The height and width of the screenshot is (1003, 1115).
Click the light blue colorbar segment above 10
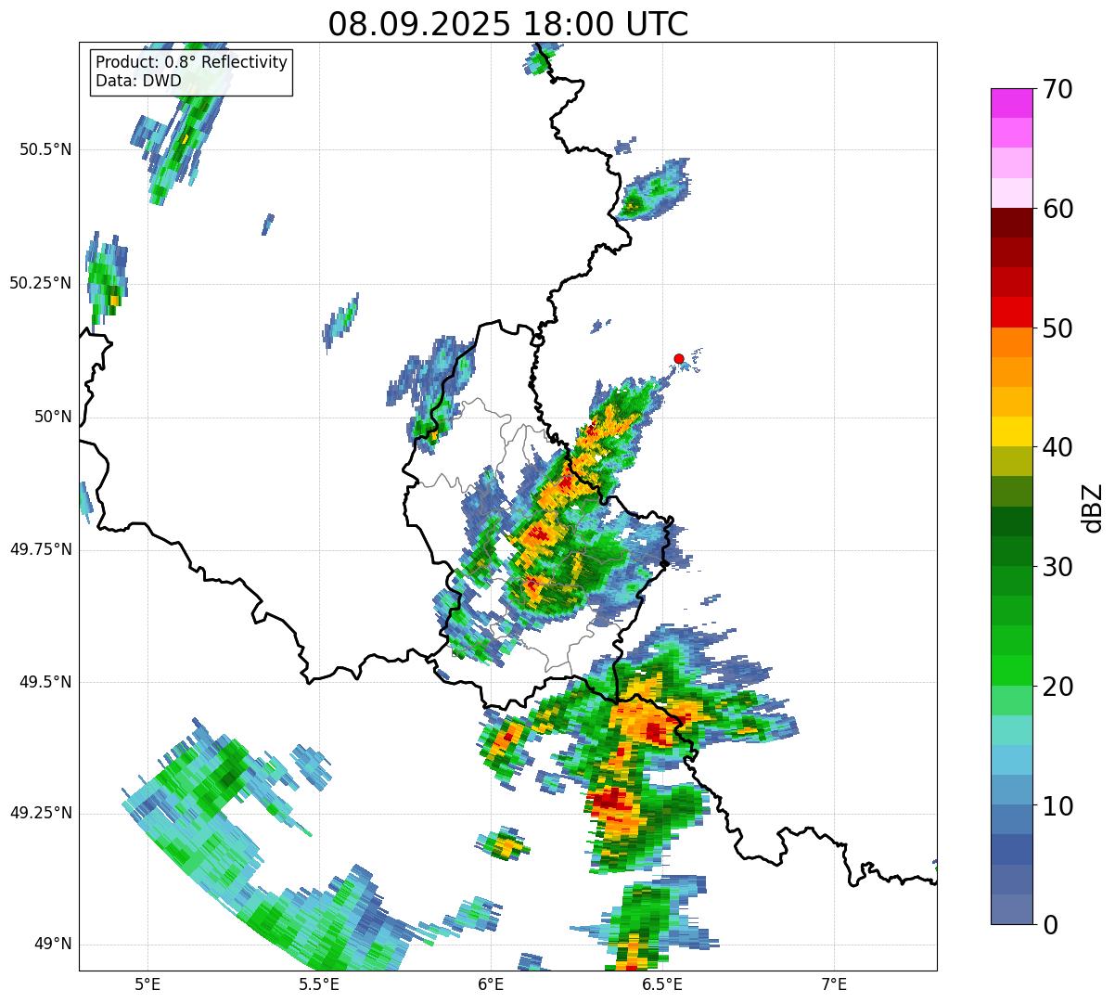tap(1012, 790)
